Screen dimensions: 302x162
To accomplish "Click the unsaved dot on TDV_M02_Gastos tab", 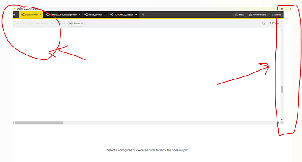I will coord(136,14).
